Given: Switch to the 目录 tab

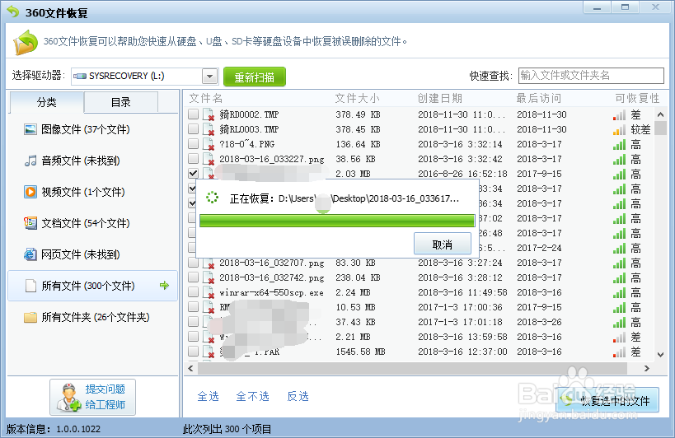Looking at the screenshot, I should (121, 102).
